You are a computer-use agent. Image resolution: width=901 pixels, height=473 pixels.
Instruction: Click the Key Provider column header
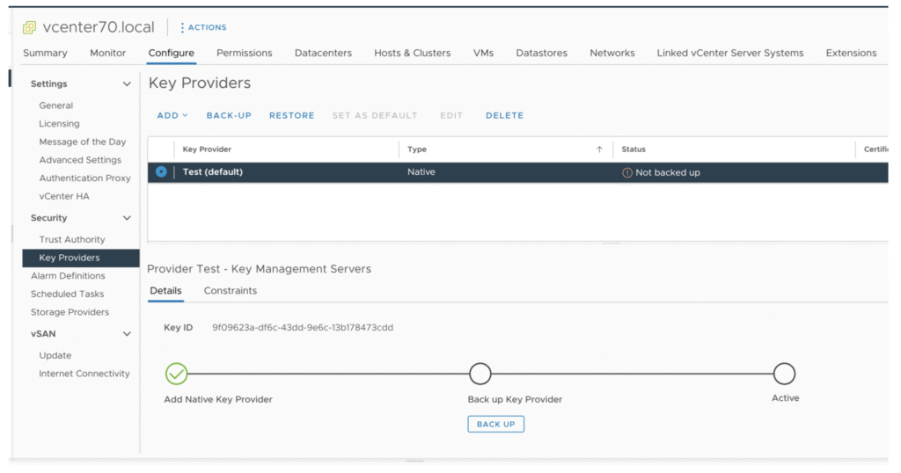pyautogui.click(x=208, y=149)
